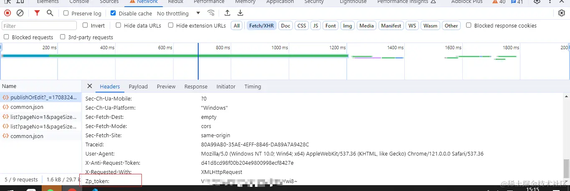
Task: Import HAR file upload icon
Action: pos(227,13)
